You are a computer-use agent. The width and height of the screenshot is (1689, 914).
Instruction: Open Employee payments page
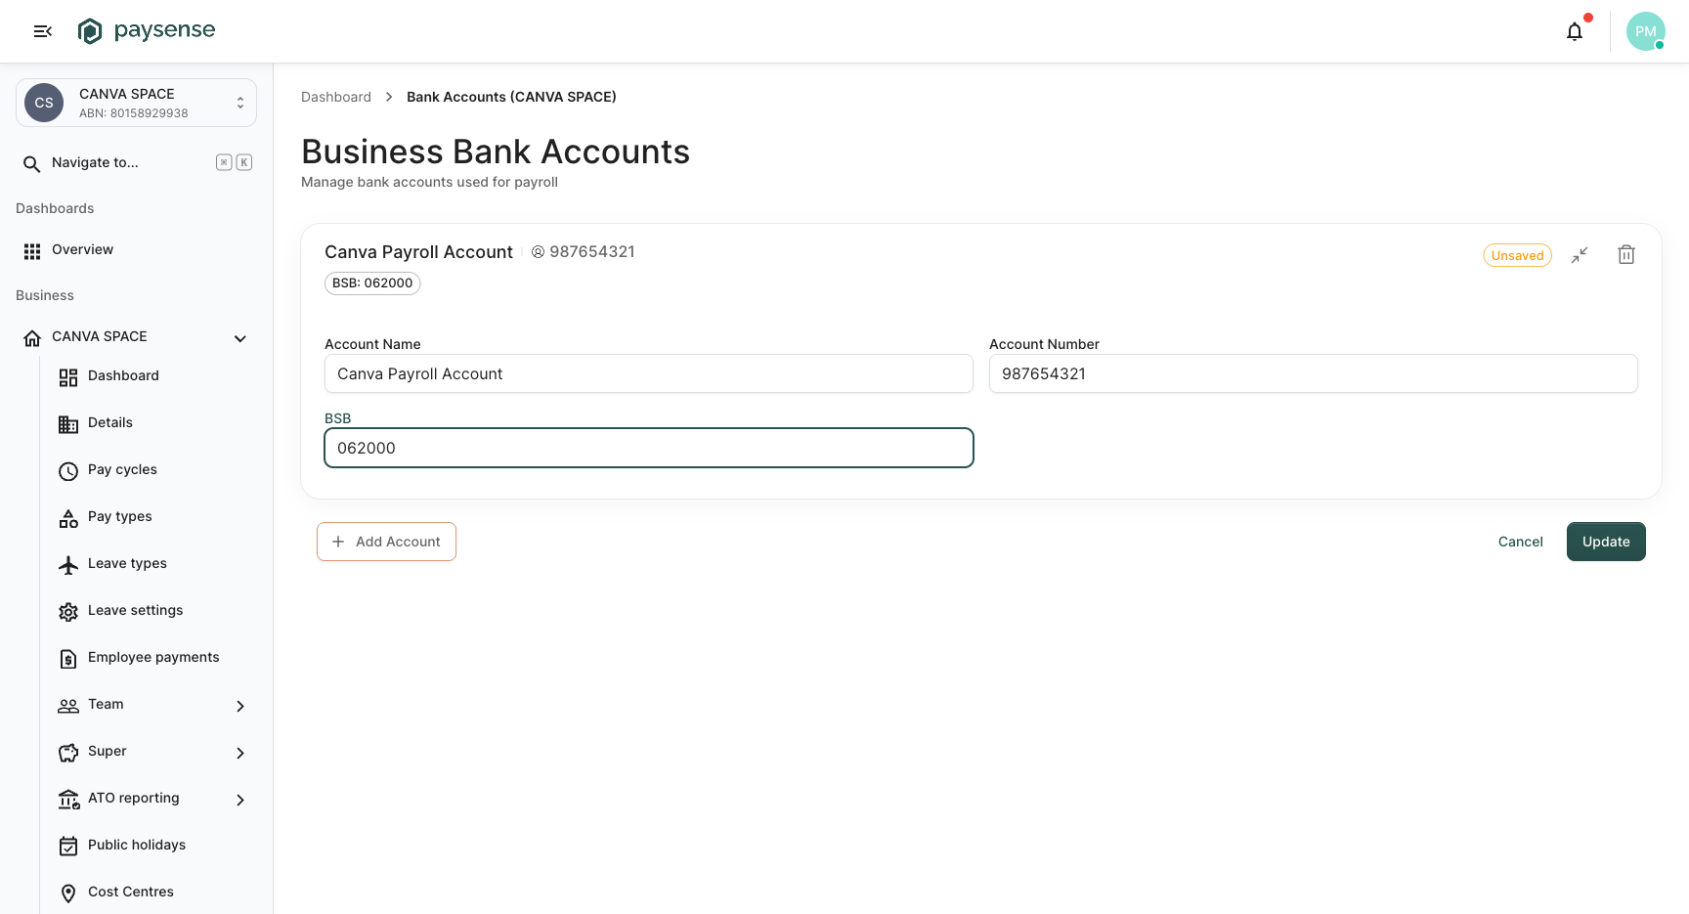tap(155, 658)
